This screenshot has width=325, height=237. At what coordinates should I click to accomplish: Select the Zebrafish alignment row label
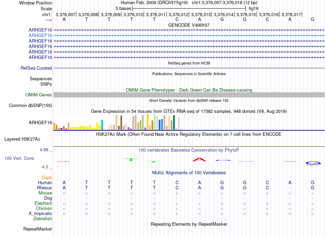coord(43,218)
